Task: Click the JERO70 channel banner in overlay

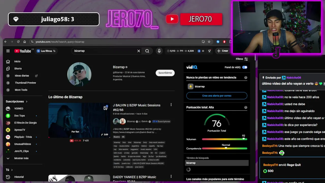Action: (201, 19)
